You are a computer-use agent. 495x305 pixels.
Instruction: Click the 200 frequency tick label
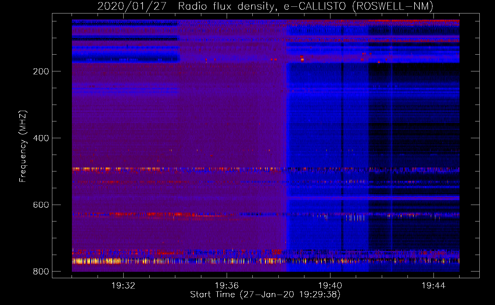click(41, 71)
